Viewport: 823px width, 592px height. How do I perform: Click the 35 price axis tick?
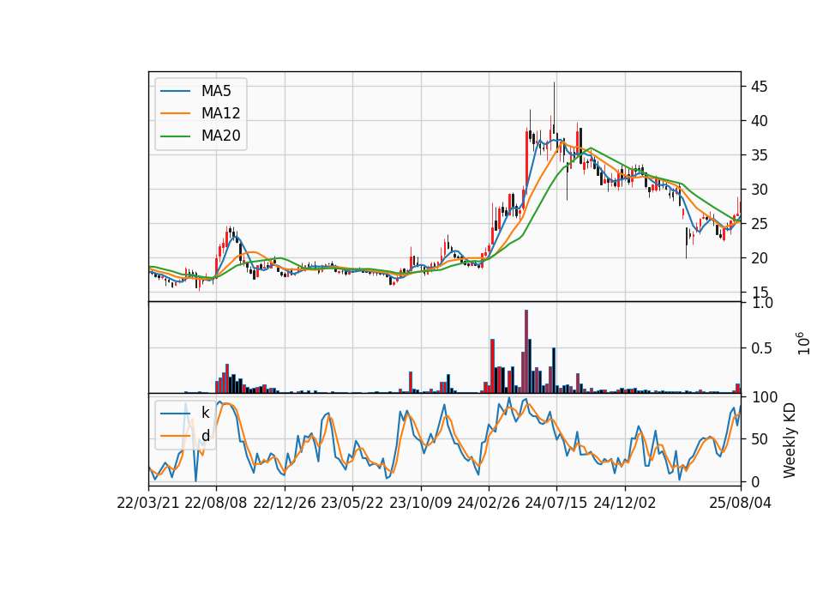pyautogui.click(x=759, y=155)
